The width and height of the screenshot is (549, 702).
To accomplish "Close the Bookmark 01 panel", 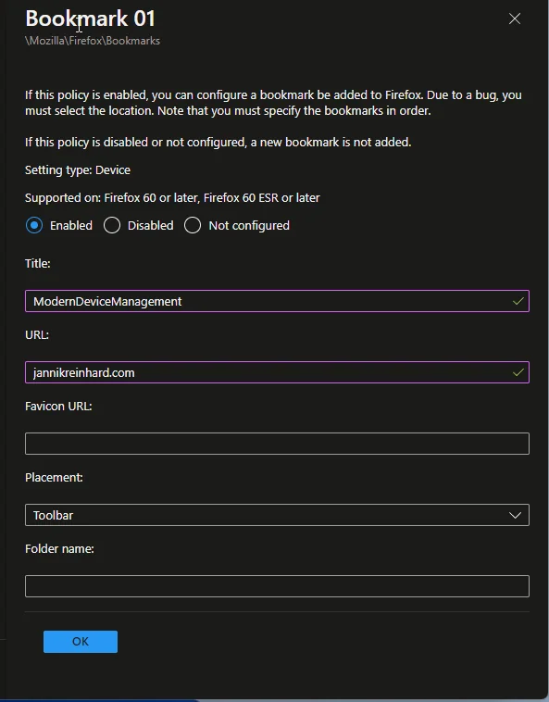I will click(x=515, y=19).
